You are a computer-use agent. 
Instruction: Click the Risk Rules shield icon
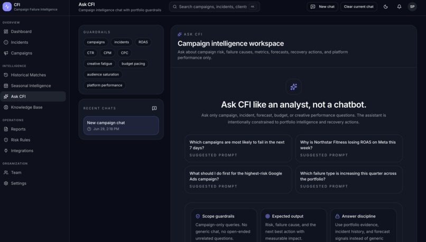pyautogui.click(x=6, y=140)
